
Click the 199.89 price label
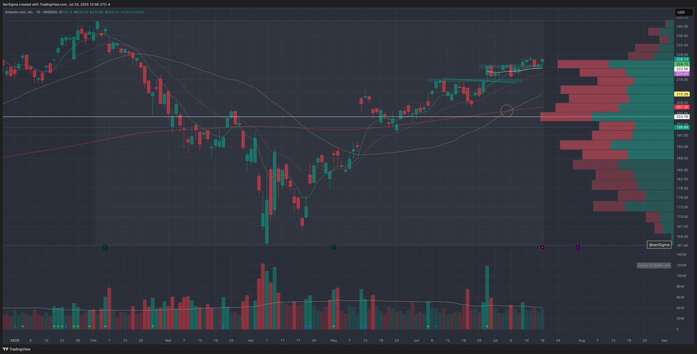point(682,127)
